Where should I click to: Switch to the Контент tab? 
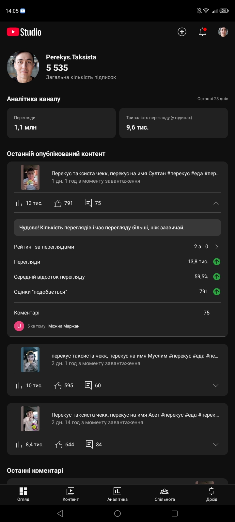point(70,494)
